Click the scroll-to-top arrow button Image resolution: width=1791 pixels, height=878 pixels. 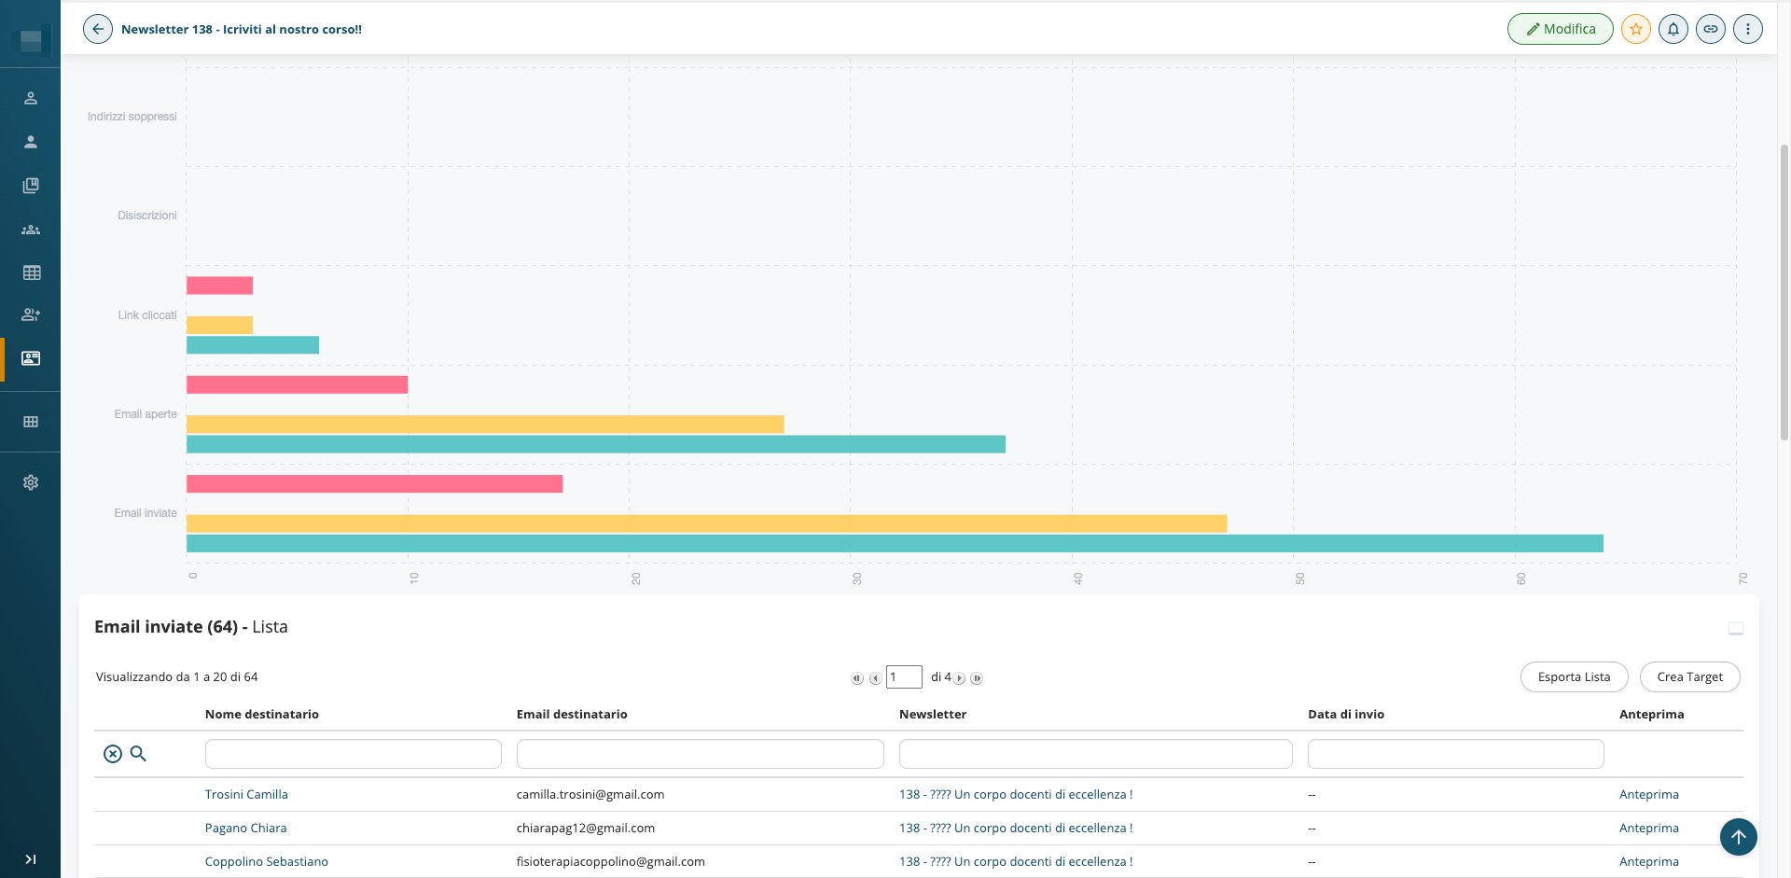coord(1739,837)
